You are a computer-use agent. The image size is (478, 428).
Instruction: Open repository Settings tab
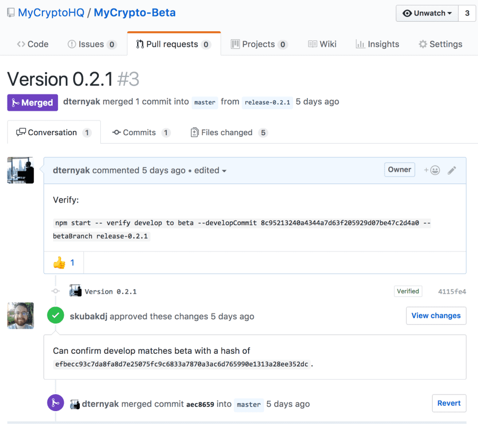(x=440, y=44)
